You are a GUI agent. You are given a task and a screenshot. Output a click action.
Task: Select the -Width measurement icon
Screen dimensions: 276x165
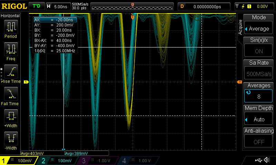[x=11, y=138]
